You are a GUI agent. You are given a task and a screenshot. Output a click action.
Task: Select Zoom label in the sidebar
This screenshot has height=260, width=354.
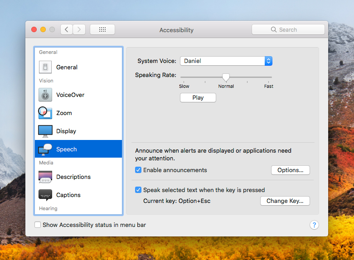pos(64,113)
